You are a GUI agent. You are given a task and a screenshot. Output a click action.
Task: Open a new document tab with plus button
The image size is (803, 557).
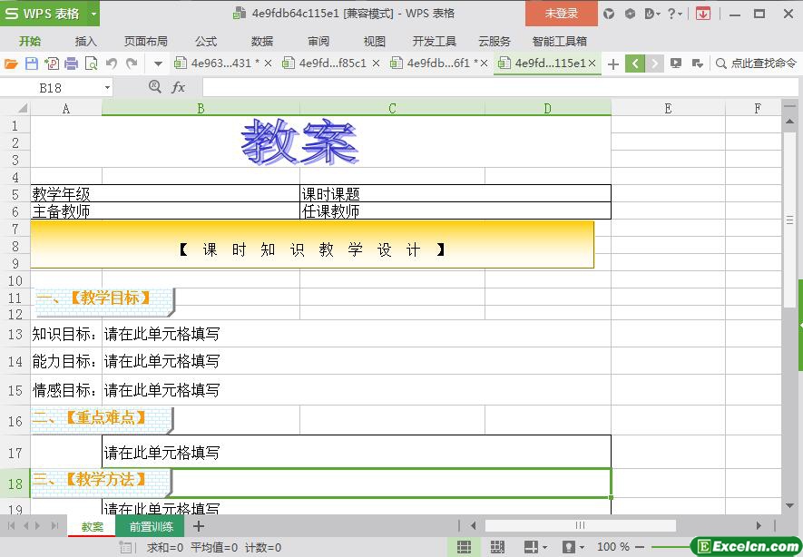[x=613, y=64]
